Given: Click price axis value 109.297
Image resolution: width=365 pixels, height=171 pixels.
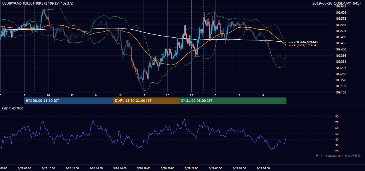Looking at the screenshot, I should (341, 68).
